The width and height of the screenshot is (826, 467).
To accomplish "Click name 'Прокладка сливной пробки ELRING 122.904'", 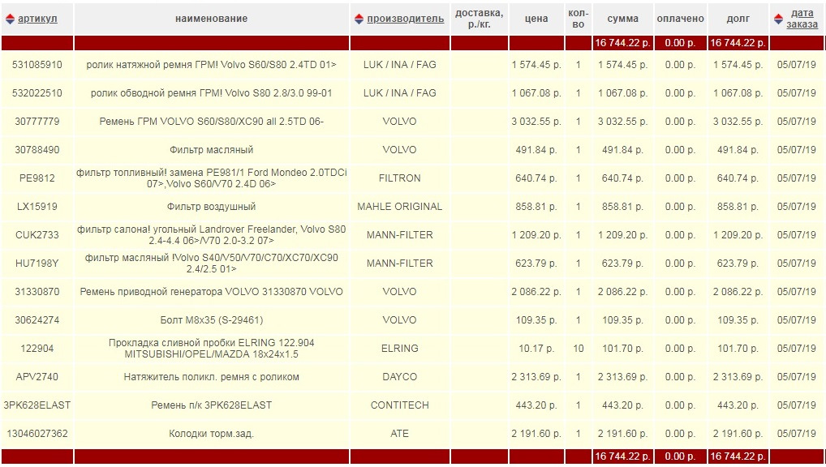I will tap(211, 349).
